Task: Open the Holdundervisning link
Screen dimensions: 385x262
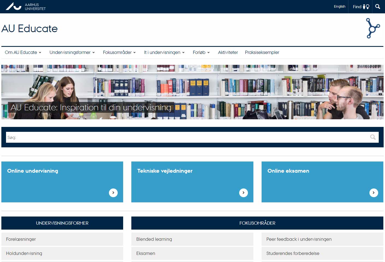Action: pyautogui.click(x=62, y=253)
